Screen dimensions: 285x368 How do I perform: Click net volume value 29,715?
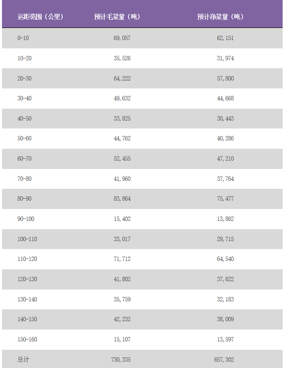[x=225, y=239]
